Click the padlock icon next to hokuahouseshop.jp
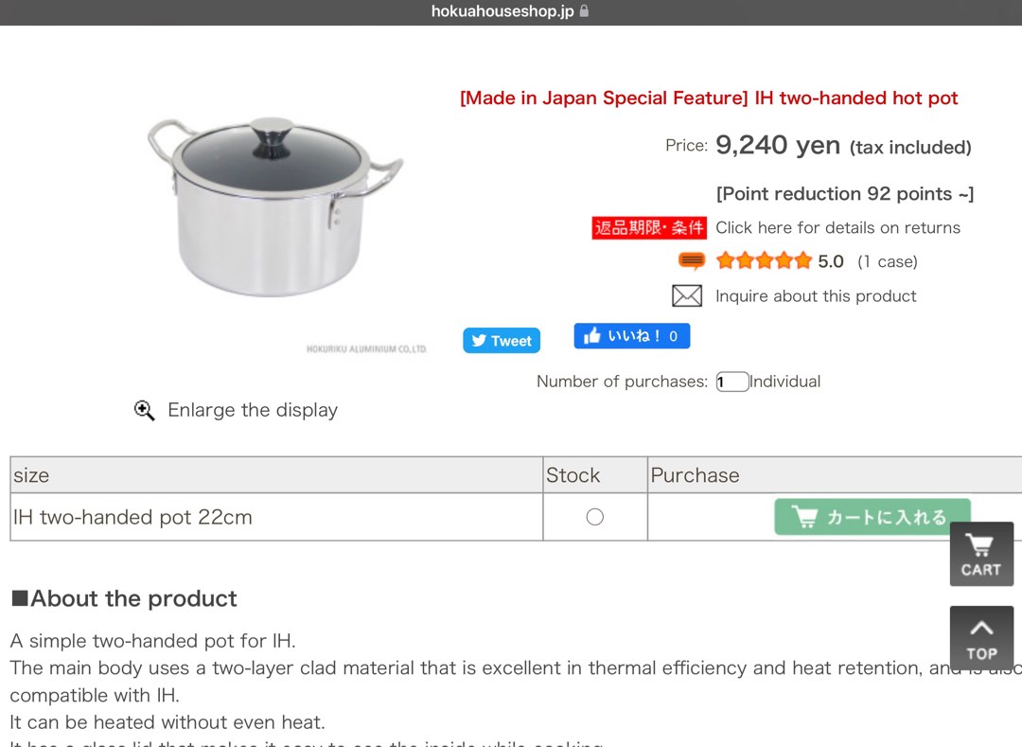The width and height of the screenshot is (1022, 747). point(583,12)
